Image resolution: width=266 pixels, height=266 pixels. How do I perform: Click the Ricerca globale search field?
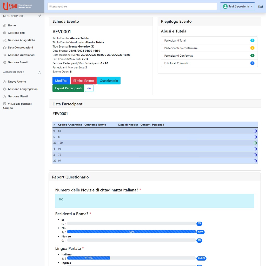coord(132,6)
